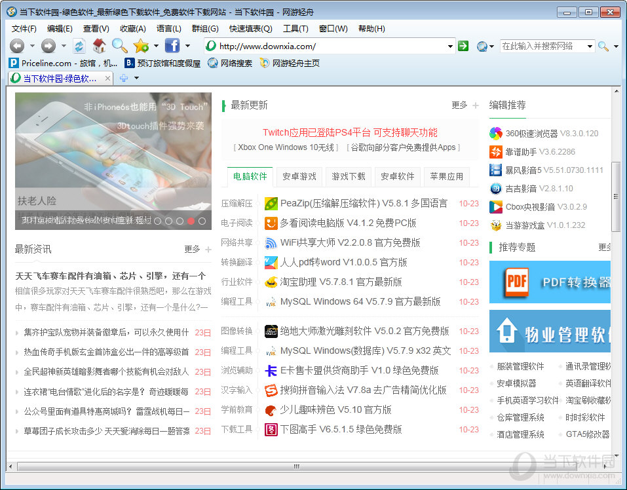Switch to the 苹果应用 tab
This screenshot has height=490, width=627.
coord(447,176)
